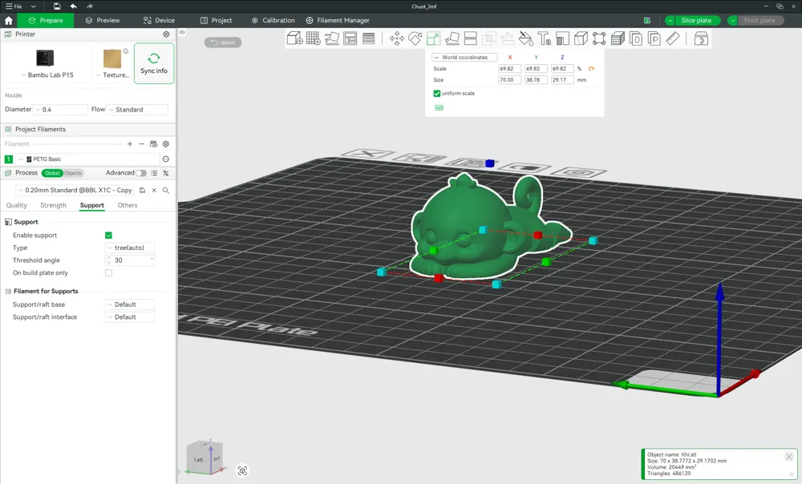The height and width of the screenshot is (484, 802).
Task: Click the Slice plate button
Action: [696, 21]
